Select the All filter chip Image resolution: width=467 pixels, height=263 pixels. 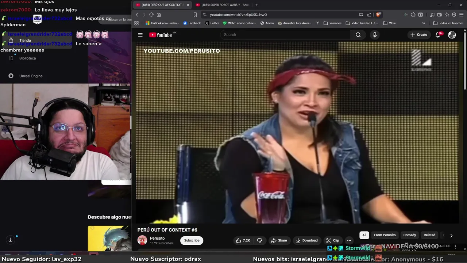[364, 235]
